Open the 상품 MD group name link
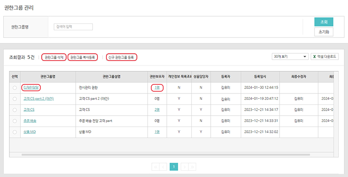Screen dimensions: 348x177 click(x=29, y=132)
